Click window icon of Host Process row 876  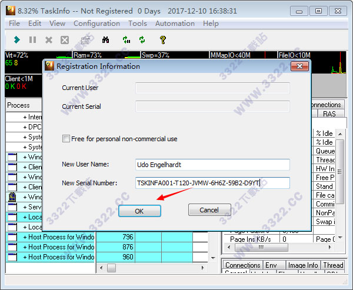click(12, 247)
